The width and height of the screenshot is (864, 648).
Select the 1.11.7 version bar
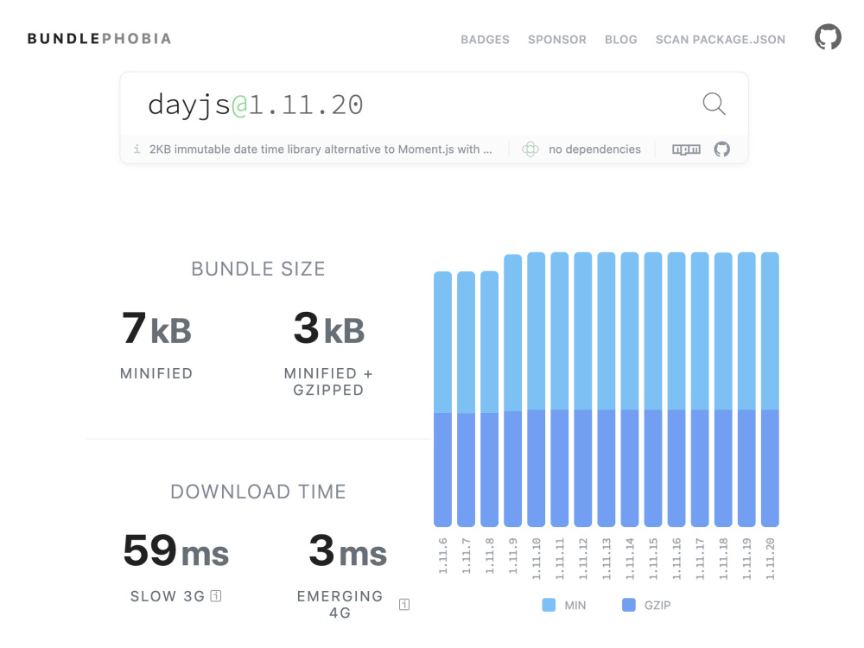pos(467,399)
